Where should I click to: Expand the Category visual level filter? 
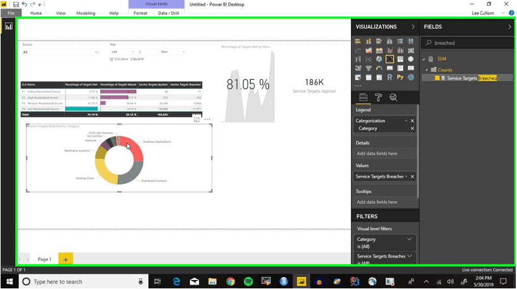click(x=409, y=239)
